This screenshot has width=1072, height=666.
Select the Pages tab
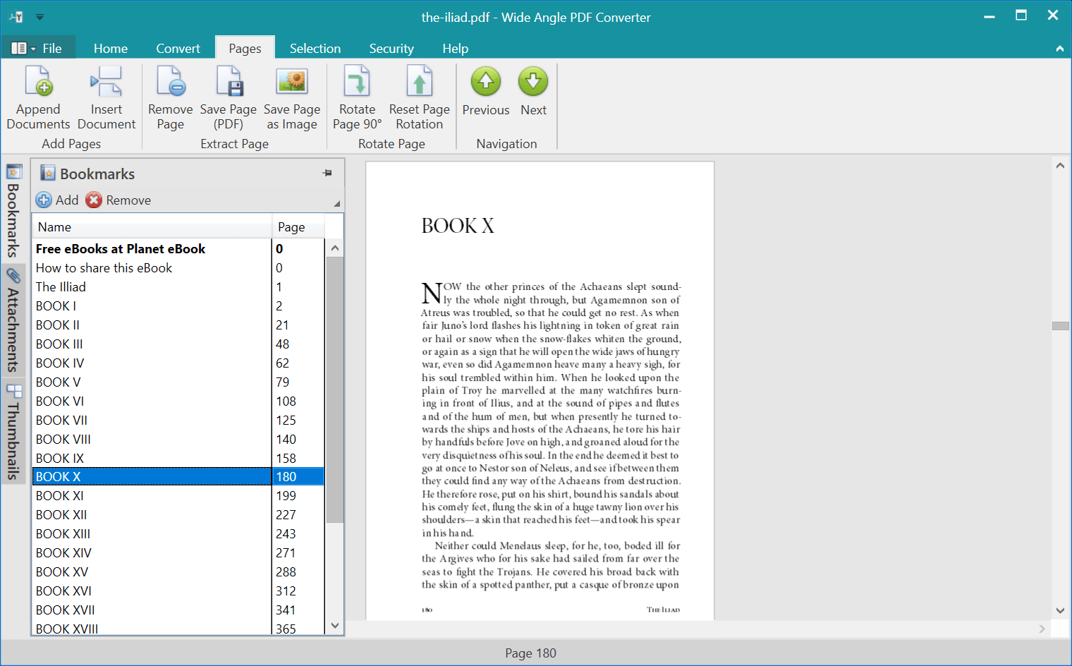pyautogui.click(x=245, y=48)
